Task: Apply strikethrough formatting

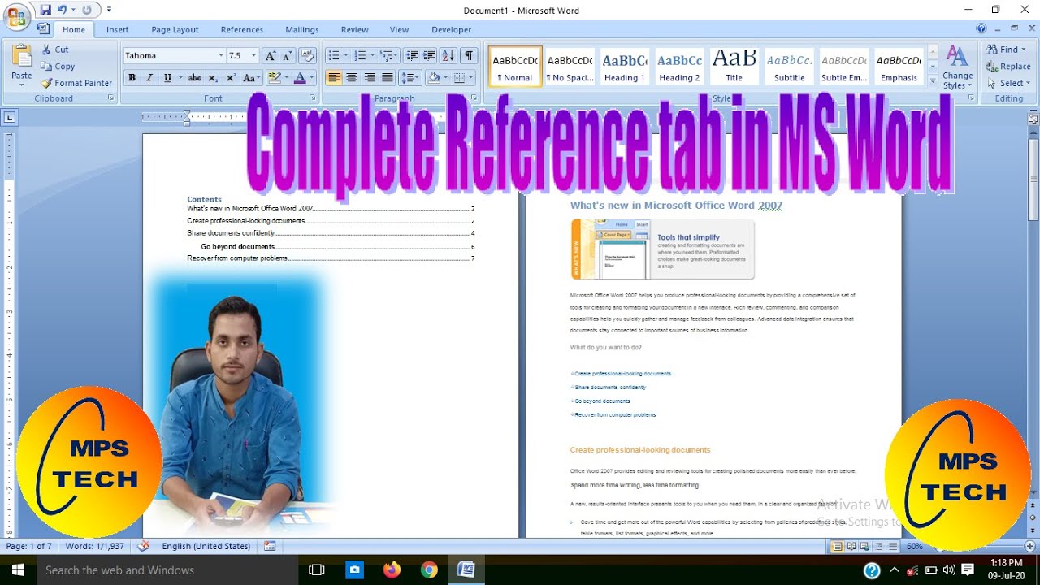Action: click(x=194, y=78)
